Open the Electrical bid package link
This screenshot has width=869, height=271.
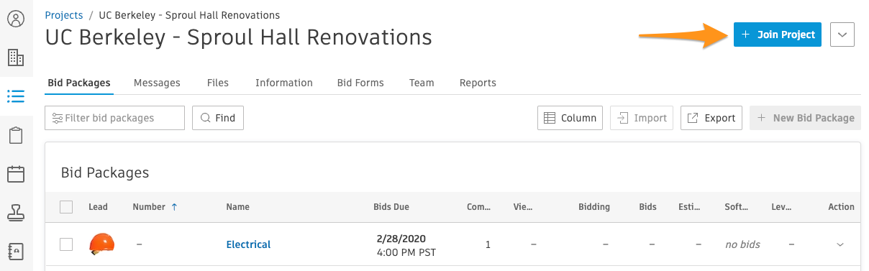pos(248,244)
